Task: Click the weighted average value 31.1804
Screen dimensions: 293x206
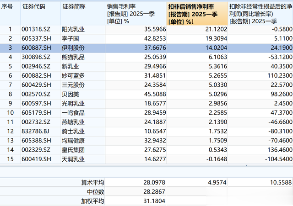Action: pyautogui.click(x=154, y=201)
